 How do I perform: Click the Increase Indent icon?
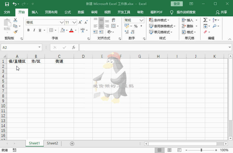point(101,32)
